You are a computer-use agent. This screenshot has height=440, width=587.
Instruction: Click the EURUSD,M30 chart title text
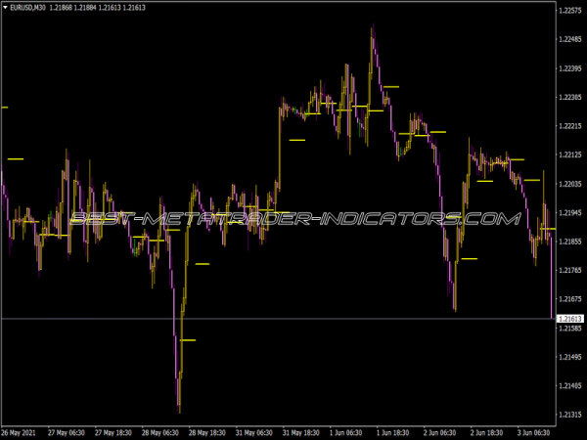tap(30, 9)
